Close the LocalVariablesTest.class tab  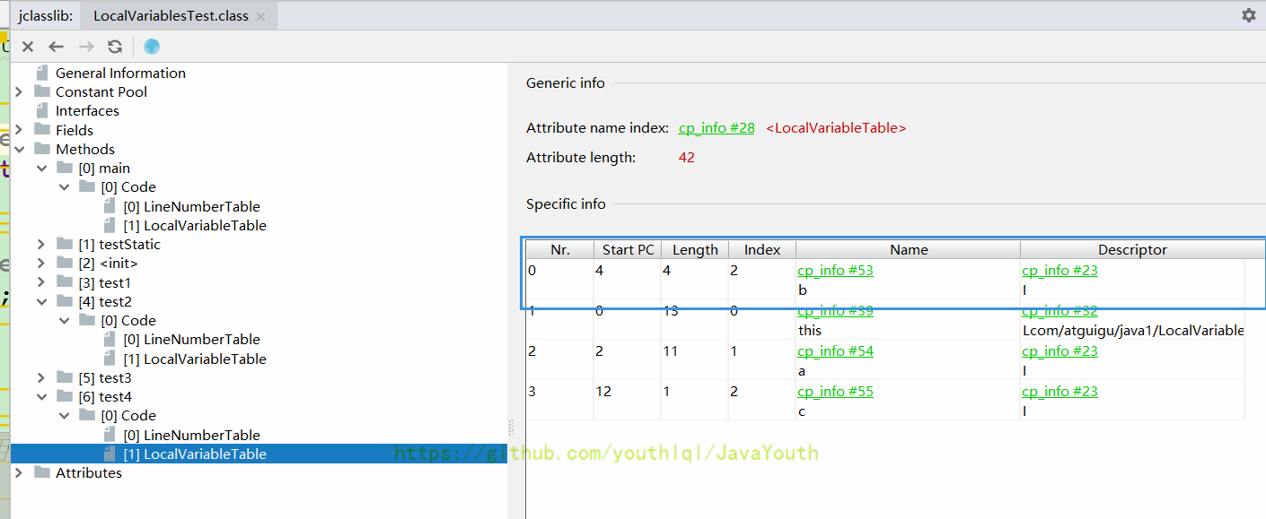(260, 17)
